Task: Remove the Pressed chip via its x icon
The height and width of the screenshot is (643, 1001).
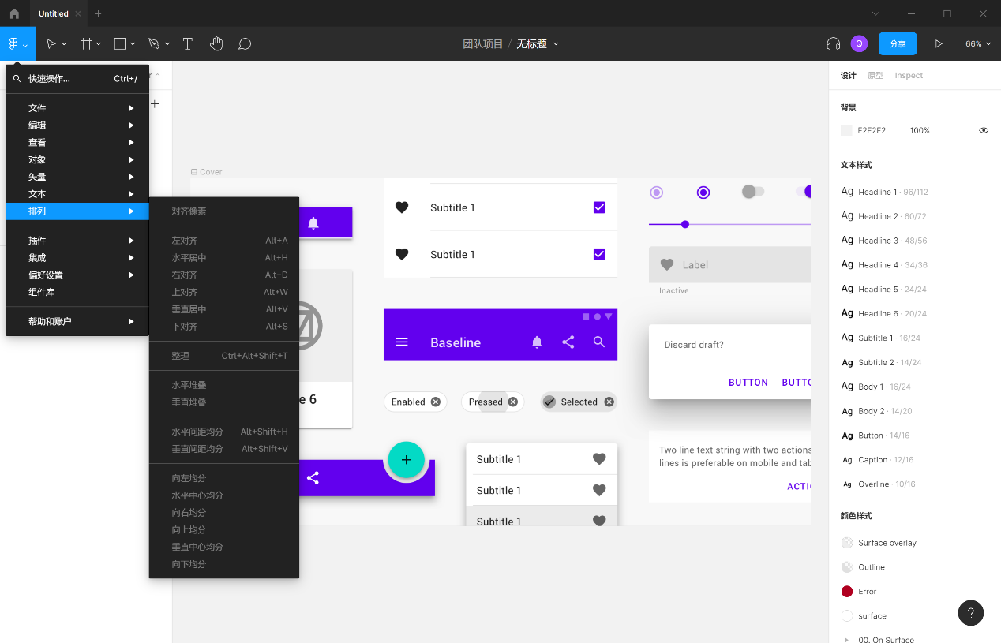Action: click(513, 402)
